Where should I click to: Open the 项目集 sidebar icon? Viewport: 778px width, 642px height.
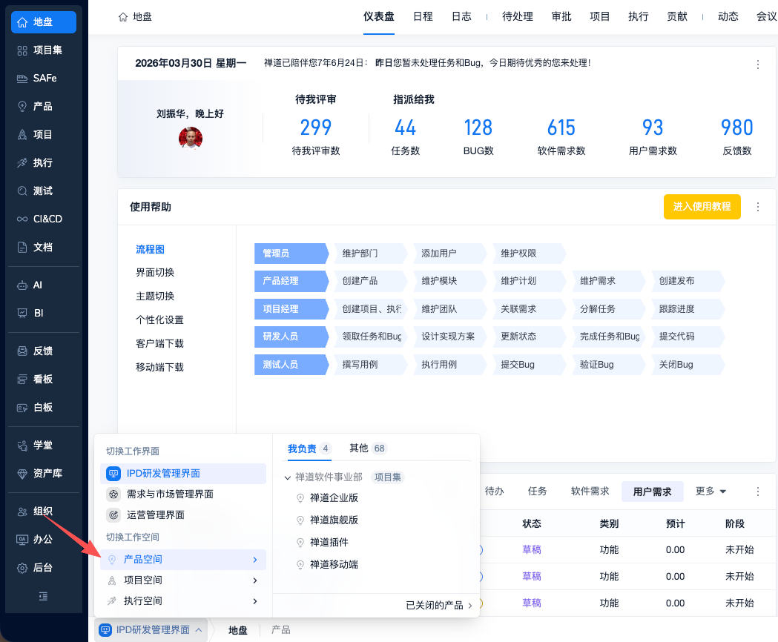22,50
